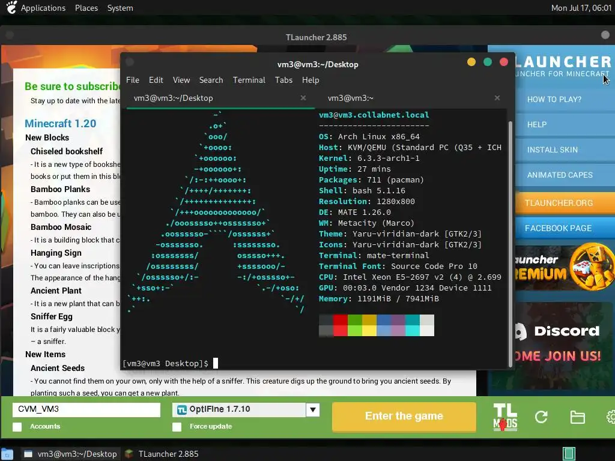The image size is (615, 461).
Task: Open FACEBOOK PAGE button
Action: 565,228
